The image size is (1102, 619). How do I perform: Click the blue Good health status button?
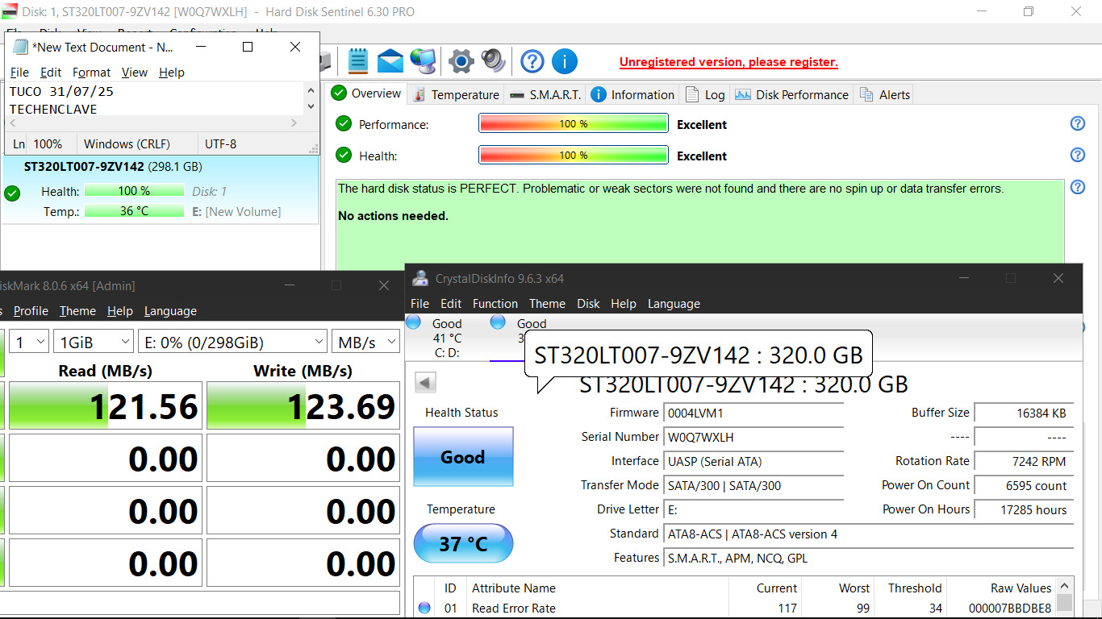[x=463, y=457]
